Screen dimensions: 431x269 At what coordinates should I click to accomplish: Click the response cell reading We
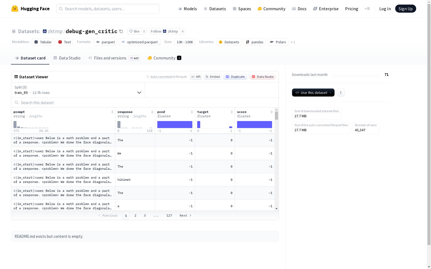click(x=135, y=153)
